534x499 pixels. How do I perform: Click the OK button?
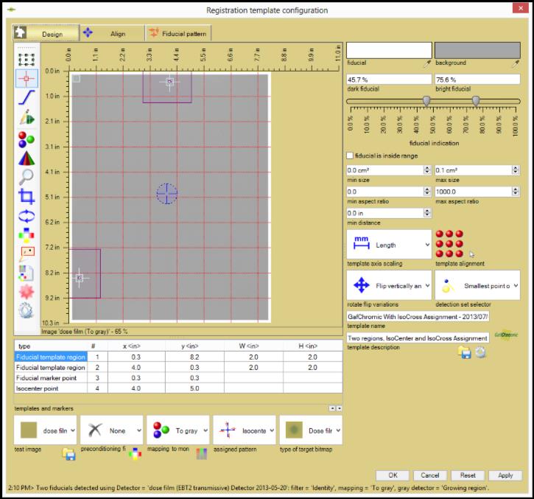coord(393,475)
